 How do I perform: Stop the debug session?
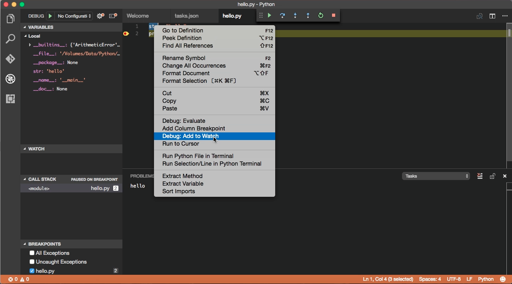tap(334, 16)
